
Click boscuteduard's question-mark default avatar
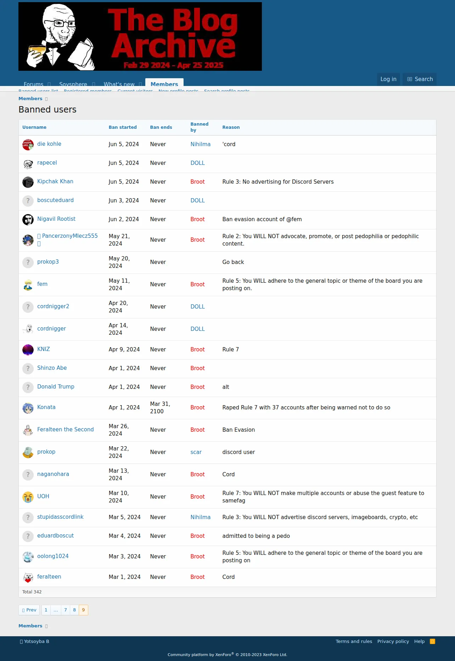(28, 201)
